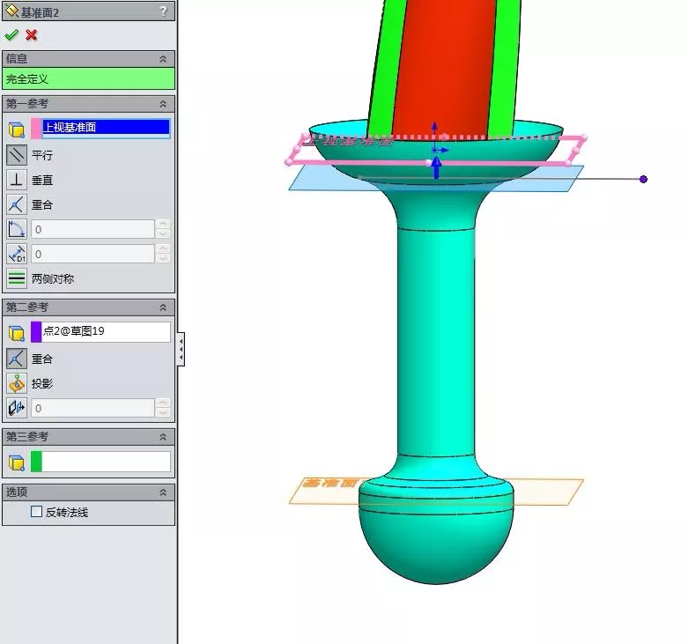Viewport: 688px width, 644px height.
Task: Click the second reference selection cube icon
Action: pyautogui.click(x=17, y=332)
